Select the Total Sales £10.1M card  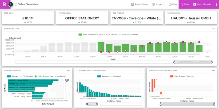(x=28, y=17)
